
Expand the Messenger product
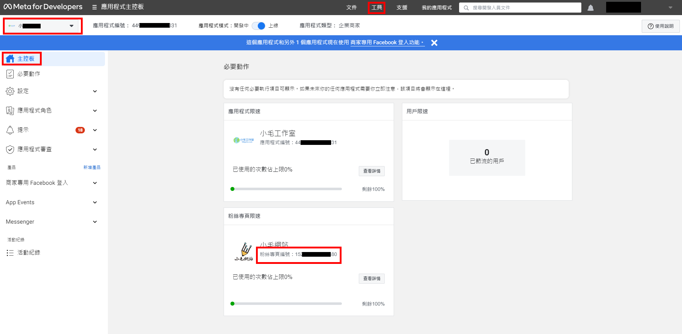coord(95,222)
